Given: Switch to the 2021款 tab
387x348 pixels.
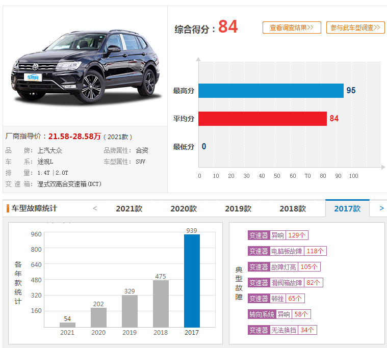Looking at the screenshot, I should pos(128,209).
